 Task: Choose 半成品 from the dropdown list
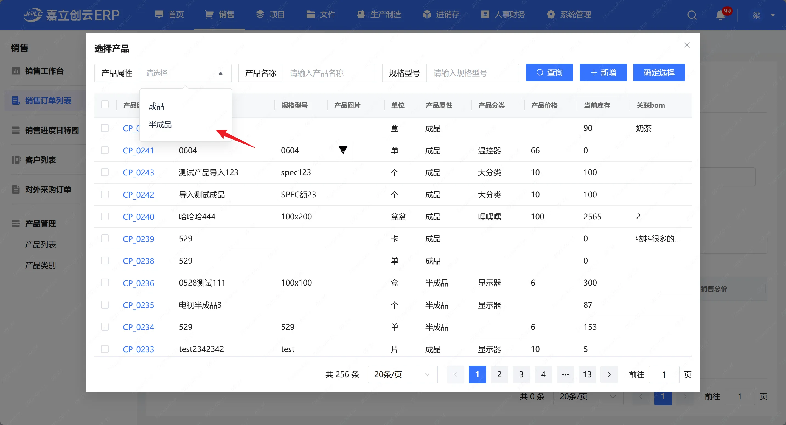coord(160,125)
